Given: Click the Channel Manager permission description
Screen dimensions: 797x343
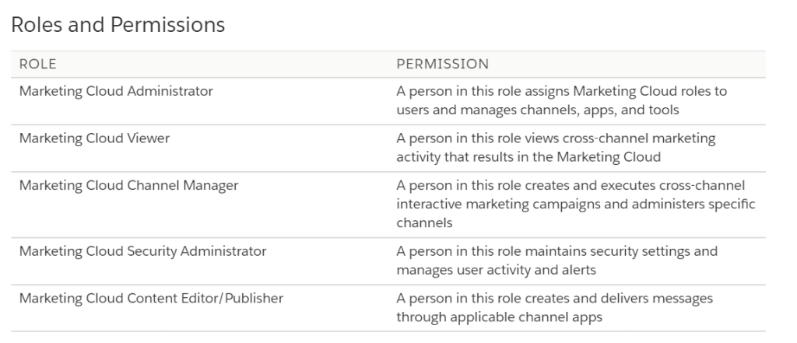Looking at the screenshot, I should click(575, 204).
